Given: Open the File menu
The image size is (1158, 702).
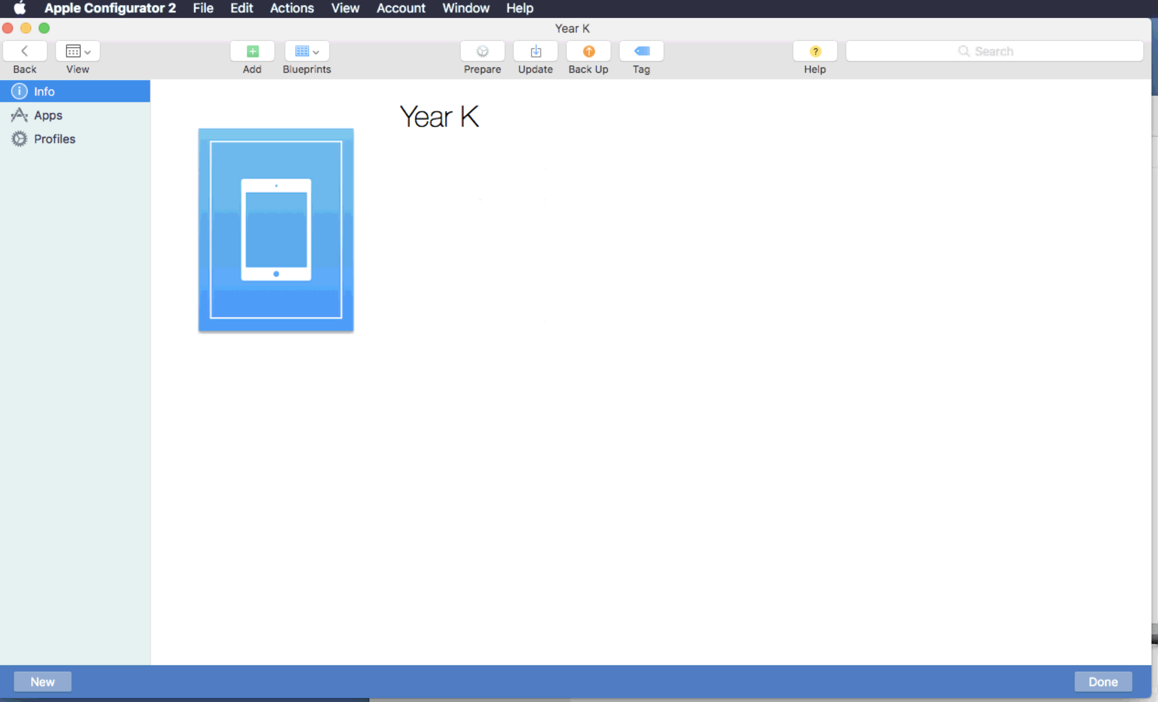Looking at the screenshot, I should pyautogui.click(x=203, y=8).
